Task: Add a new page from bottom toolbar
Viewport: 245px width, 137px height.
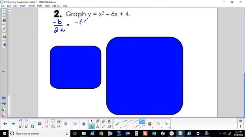Action: [20, 126]
